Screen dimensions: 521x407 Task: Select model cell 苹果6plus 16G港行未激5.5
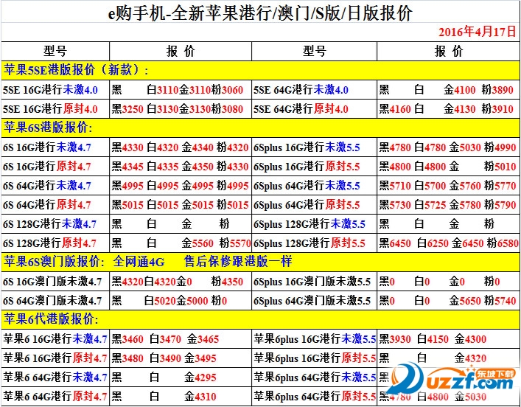315,339
